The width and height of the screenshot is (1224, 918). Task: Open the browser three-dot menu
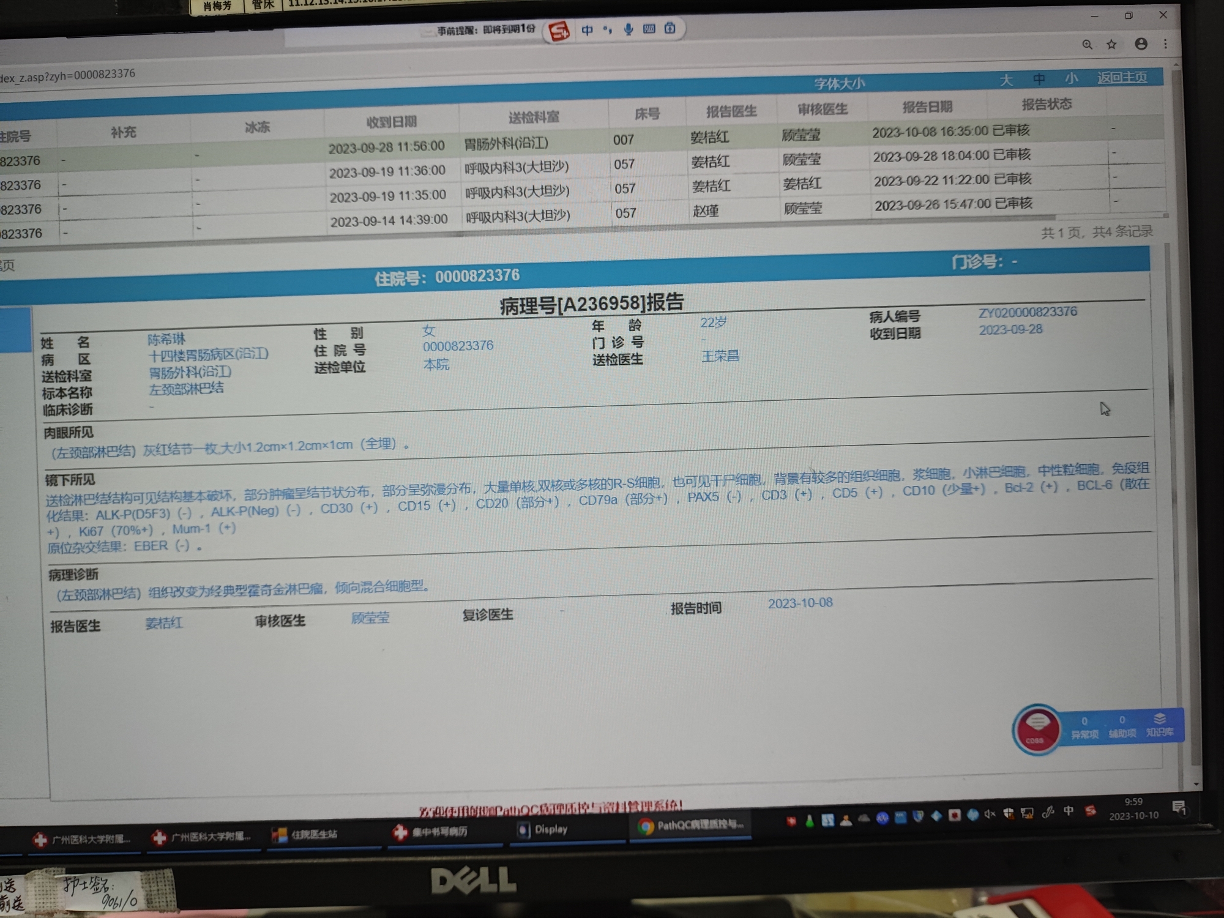1165,43
